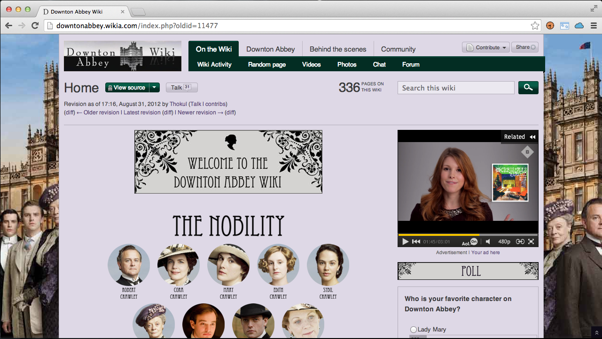Open the Downton Abbey nav tab
This screenshot has height=339, width=602.
[x=271, y=49]
